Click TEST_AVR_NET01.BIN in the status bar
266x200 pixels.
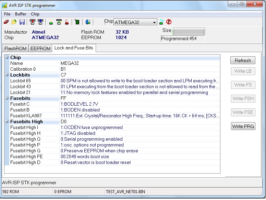(x=125, y=192)
